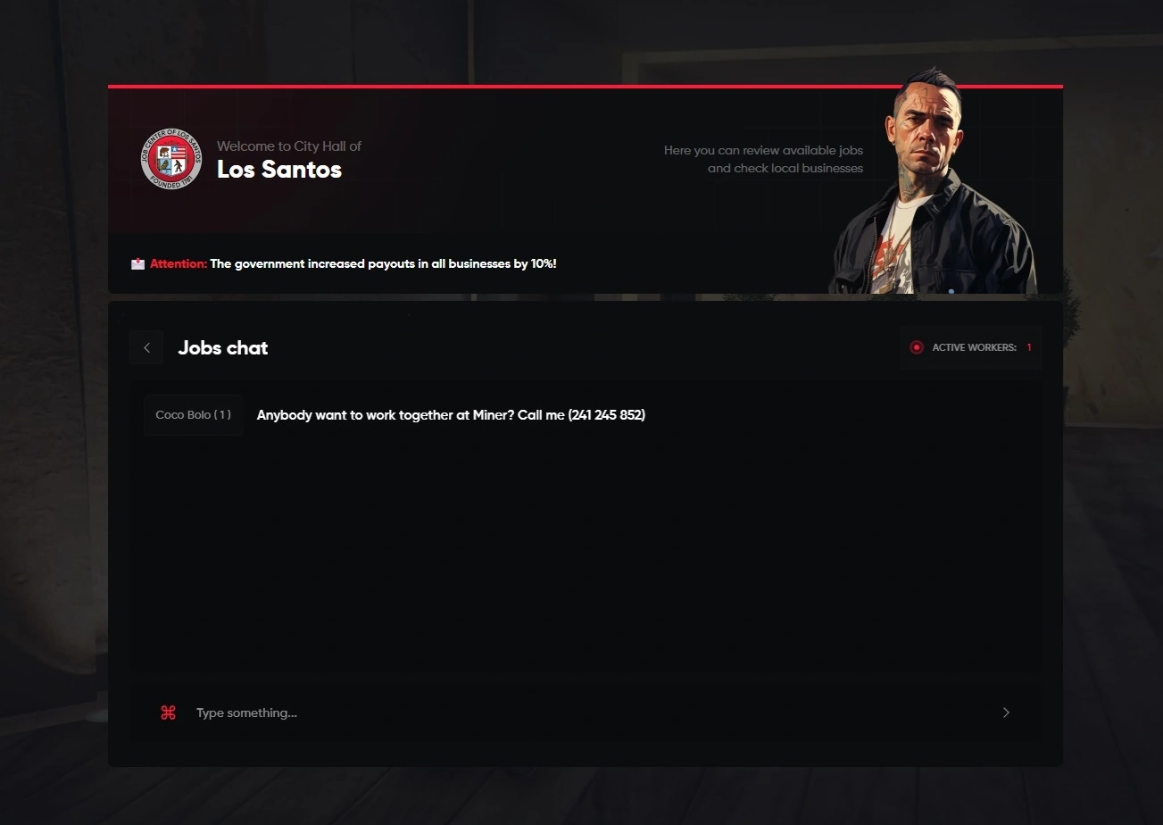Image resolution: width=1163 pixels, height=825 pixels.
Task: Click the payouts increased by 10% announcement
Action: 383,263
